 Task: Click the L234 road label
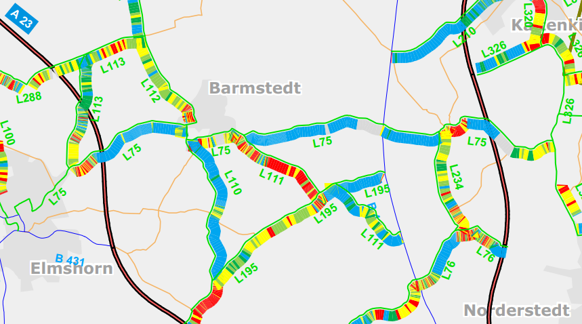coord(456,177)
